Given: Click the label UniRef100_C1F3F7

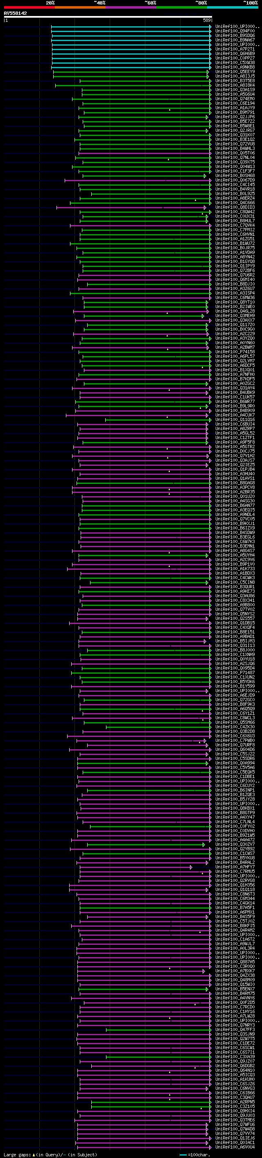Looking at the screenshot, I should tap(235, 171).
